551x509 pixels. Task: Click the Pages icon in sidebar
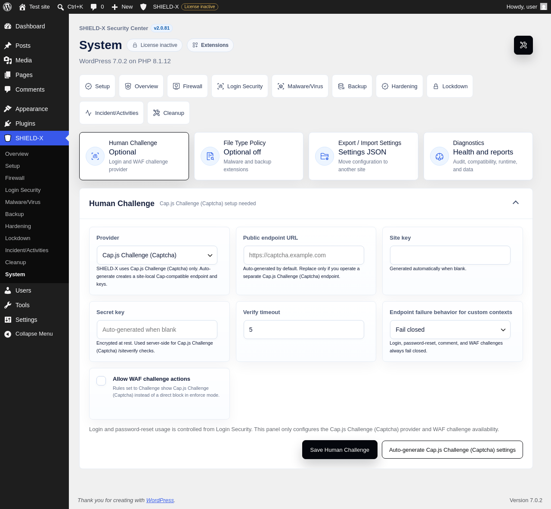[8, 75]
